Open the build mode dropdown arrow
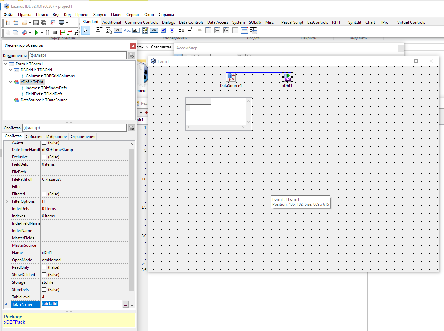Viewport: 444px width, 331px height. pyautogui.click(x=30, y=33)
